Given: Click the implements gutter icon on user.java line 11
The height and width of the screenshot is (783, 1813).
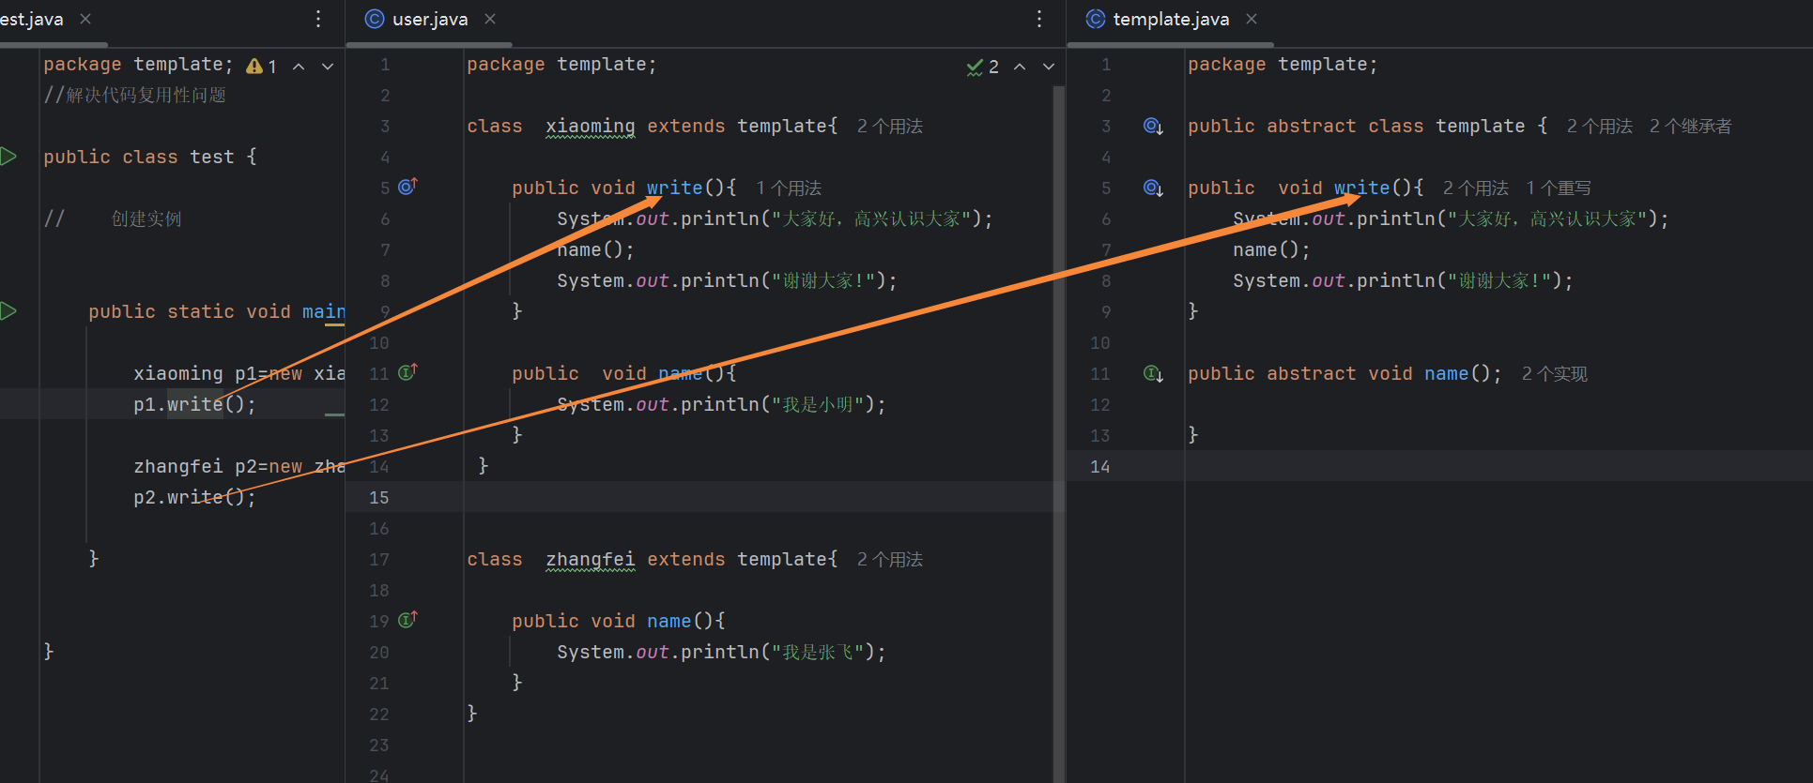Looking at the screenshot, I should point(407,373).
